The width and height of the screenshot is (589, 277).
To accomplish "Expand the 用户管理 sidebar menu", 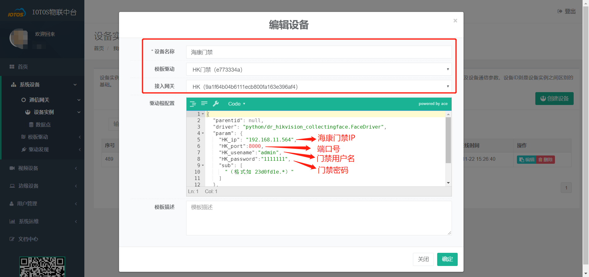I will tap(27, 204).
